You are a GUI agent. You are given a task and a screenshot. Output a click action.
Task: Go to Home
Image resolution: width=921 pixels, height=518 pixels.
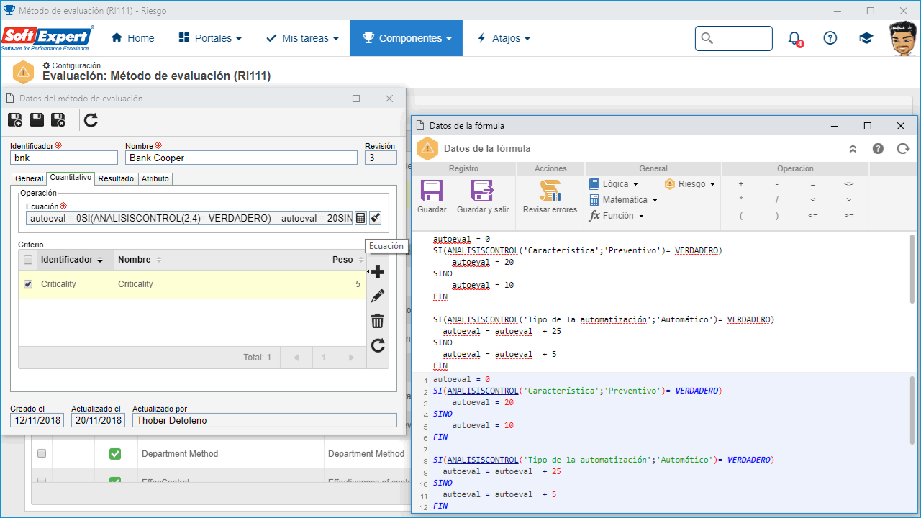(132, 38)
